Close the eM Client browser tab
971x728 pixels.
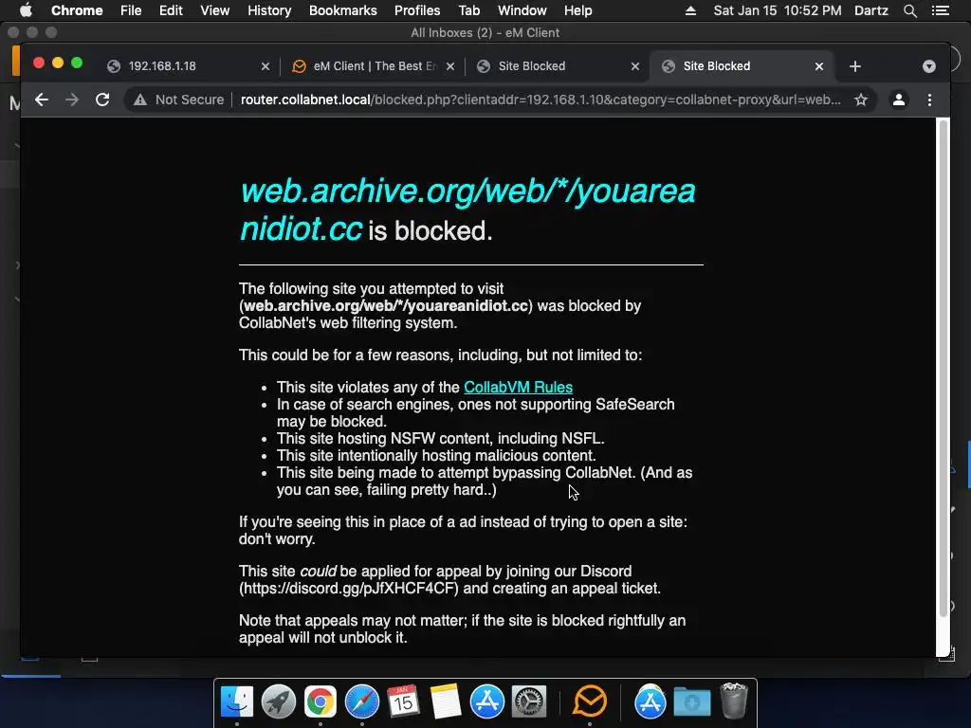(x=450, y=66)
